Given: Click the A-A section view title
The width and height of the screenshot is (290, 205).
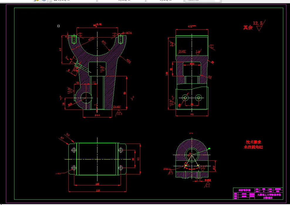Looking at the screenshot, I should tap(191, 133).
